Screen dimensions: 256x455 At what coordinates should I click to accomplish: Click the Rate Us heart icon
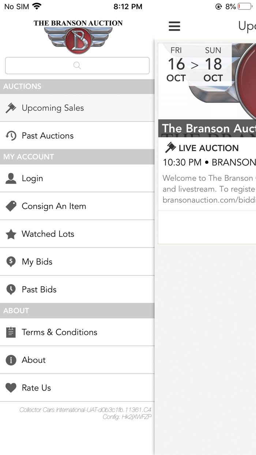11,388
